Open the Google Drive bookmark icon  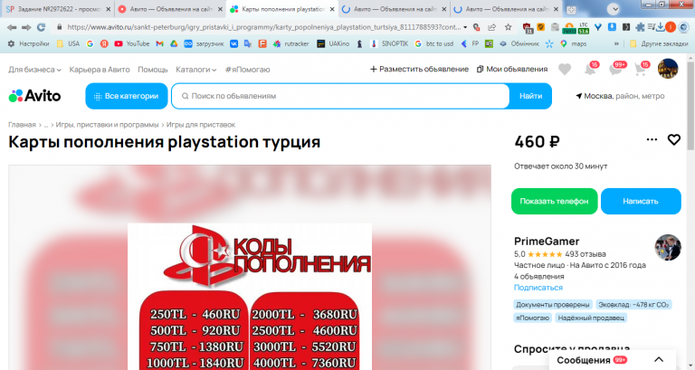(x=174, y=43)
